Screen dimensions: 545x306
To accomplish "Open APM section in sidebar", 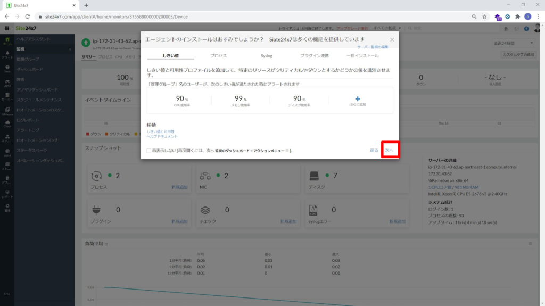I will pyautogui.click(x=7, y=83).
